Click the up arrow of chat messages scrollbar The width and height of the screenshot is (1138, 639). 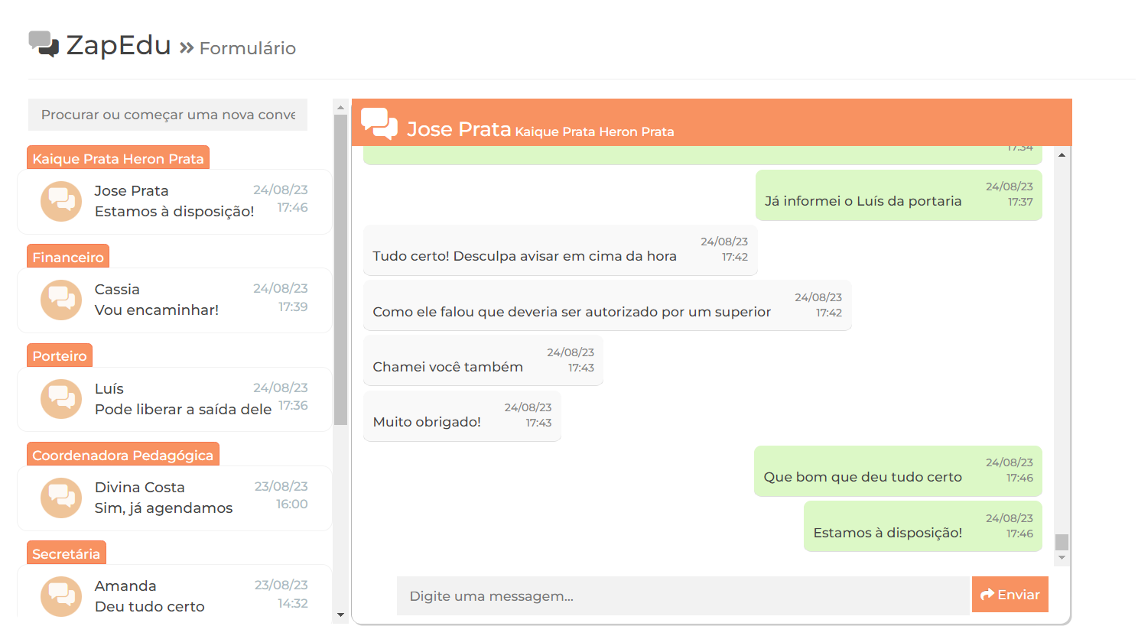click(1062, 155)
